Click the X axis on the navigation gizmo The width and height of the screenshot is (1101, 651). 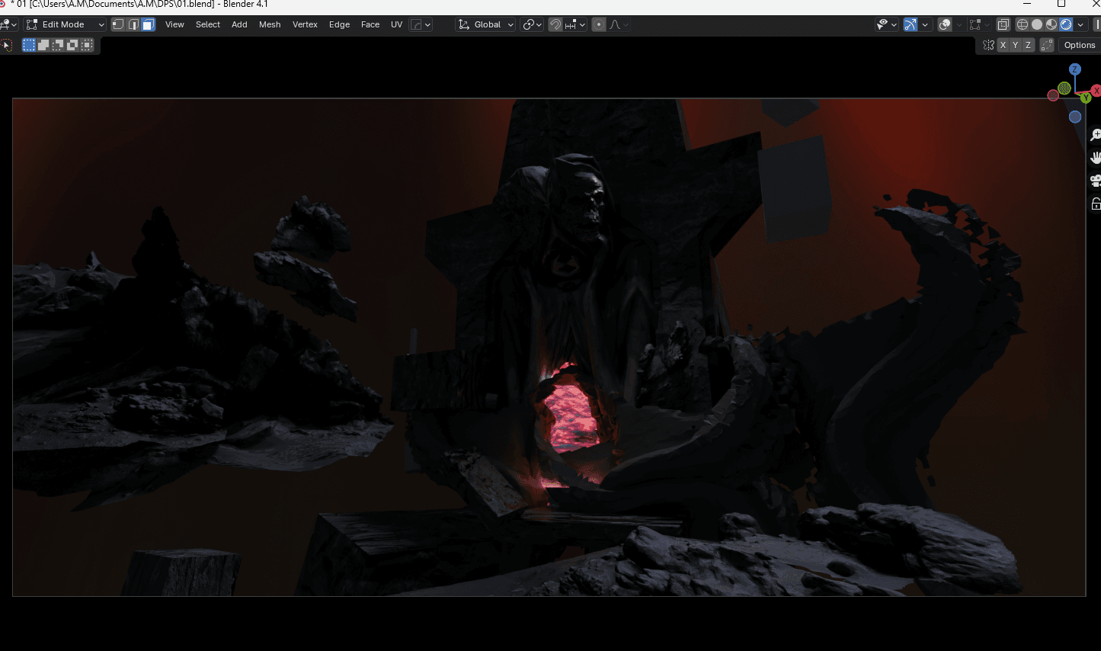tap(1096, 91)
